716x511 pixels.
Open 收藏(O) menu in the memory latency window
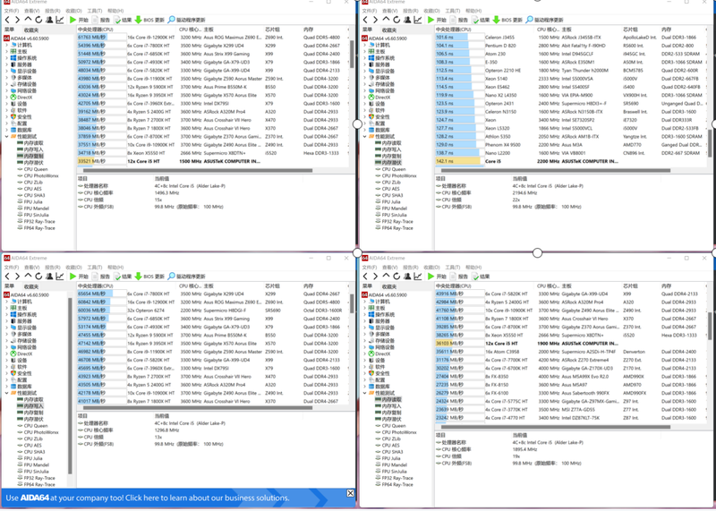(x=431, y=11)
